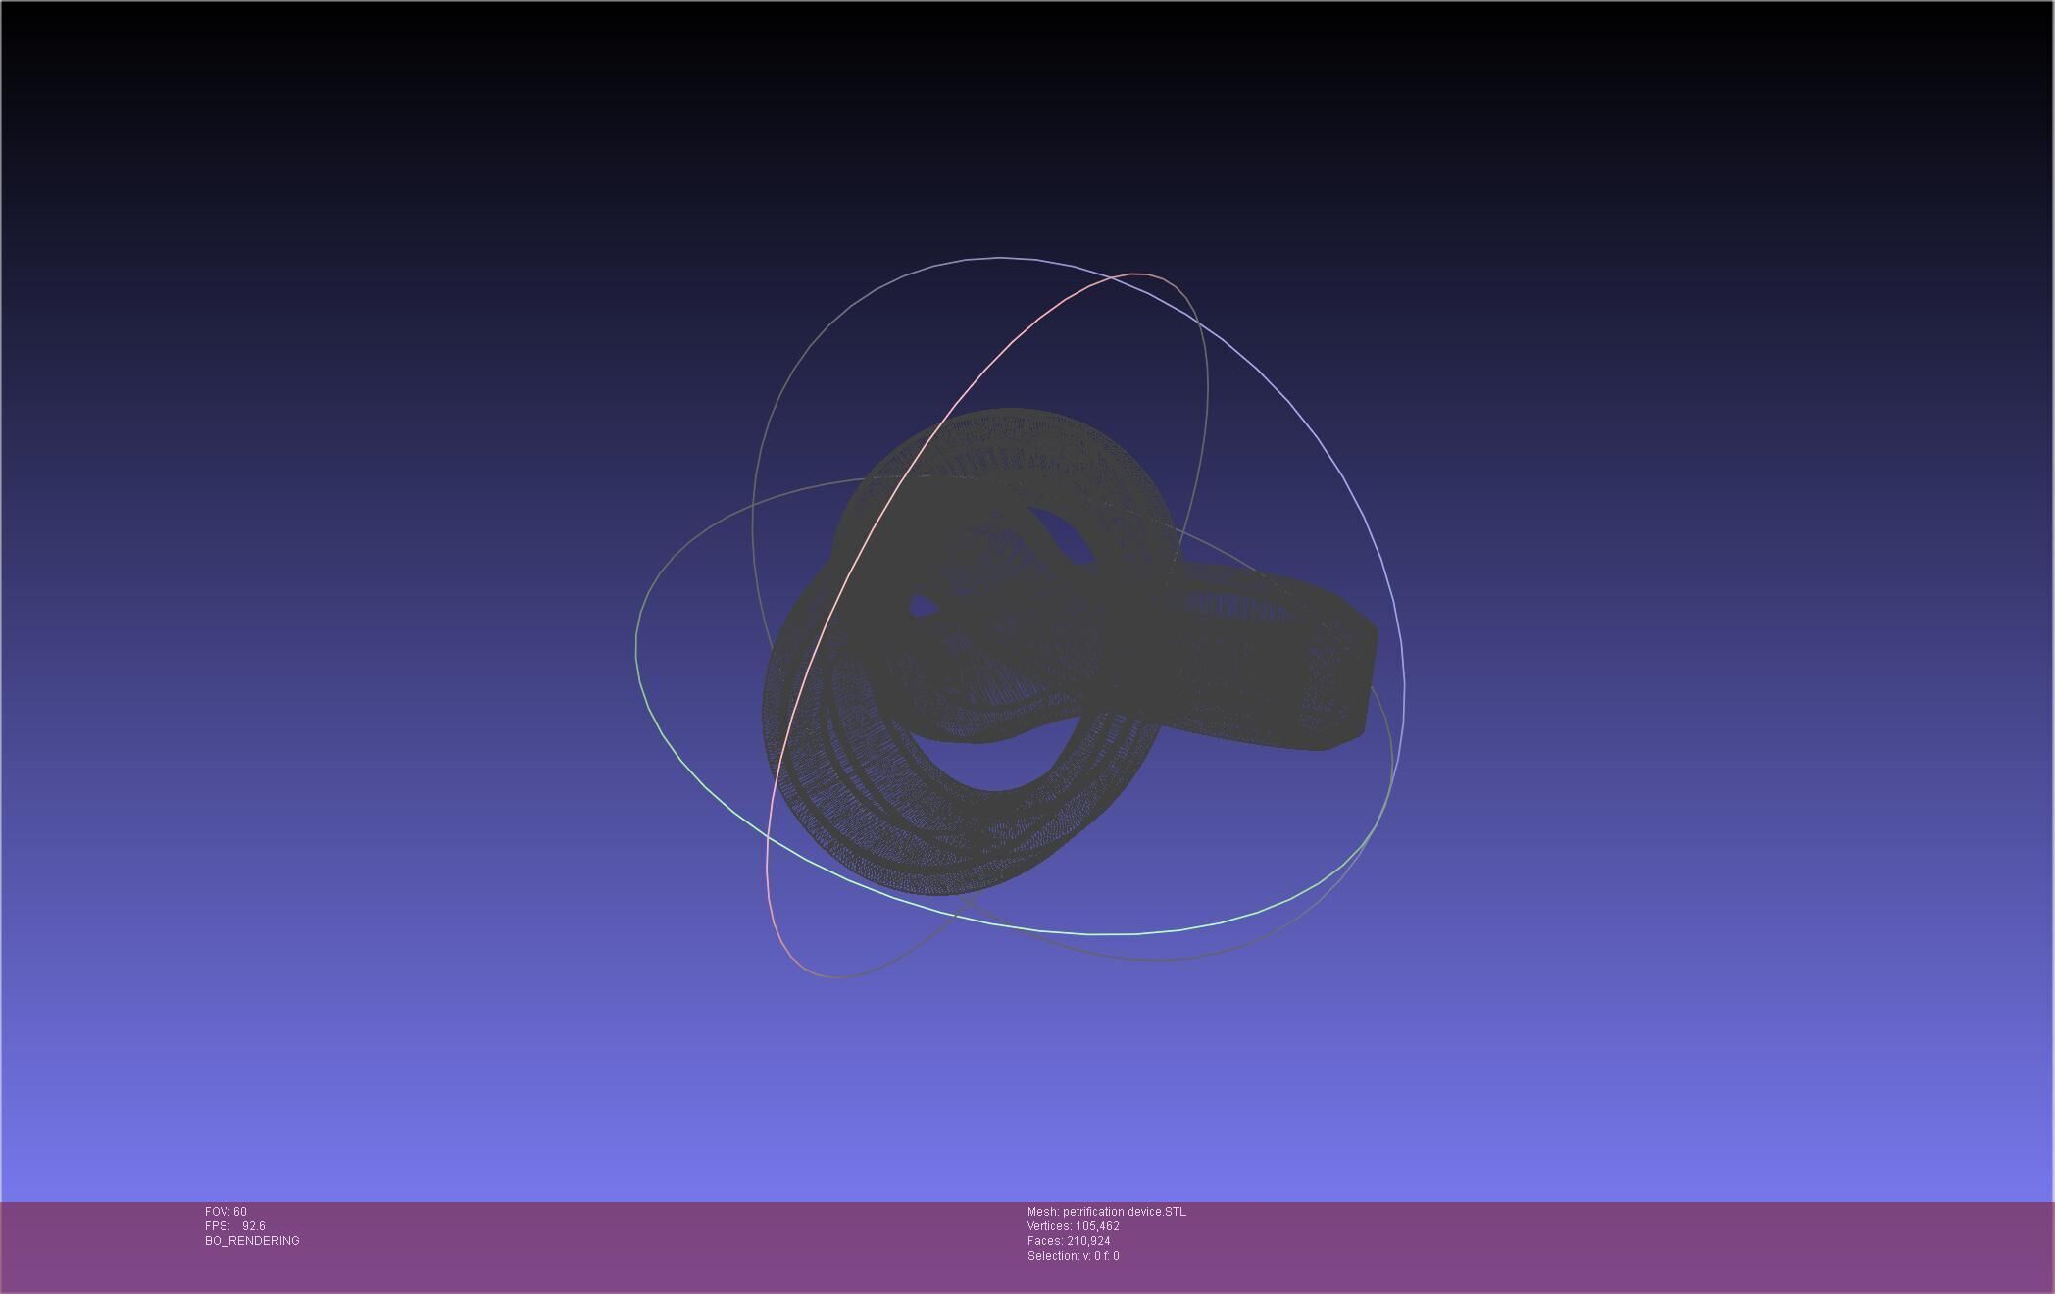This screenshot has height=1294, width=2055.
Task: Click the purple info bar's empty area
Action: (1569, 1245)
